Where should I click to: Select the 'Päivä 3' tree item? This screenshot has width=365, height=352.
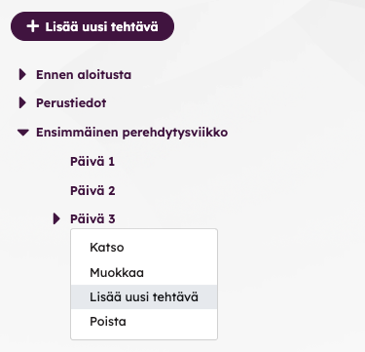pos(92,218)
